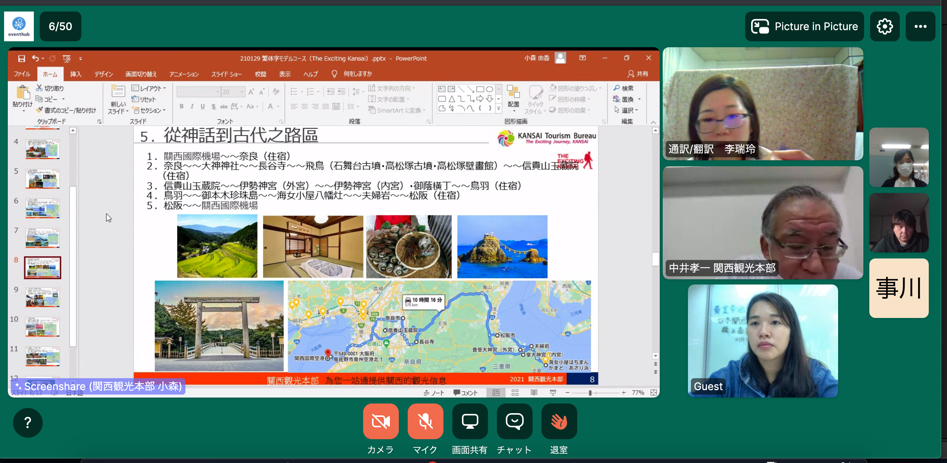Select slide 6 thumbnail
The width and height of the screenshot is (947, 463).
43,208
